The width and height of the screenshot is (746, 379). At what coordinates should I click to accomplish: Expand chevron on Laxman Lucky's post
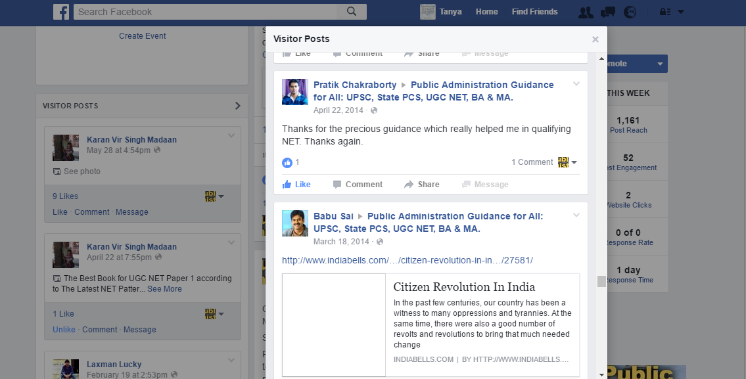tap(231, 360)
